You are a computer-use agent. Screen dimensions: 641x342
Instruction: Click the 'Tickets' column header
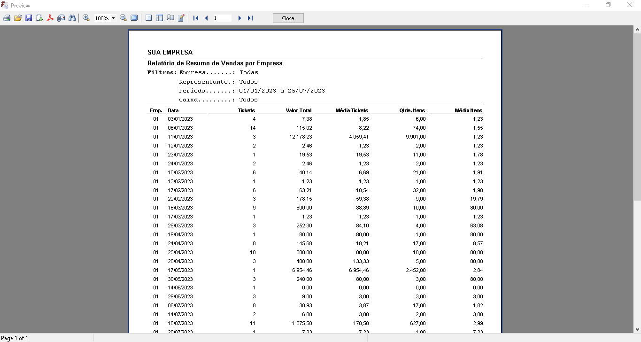click(x=247, y=110)
